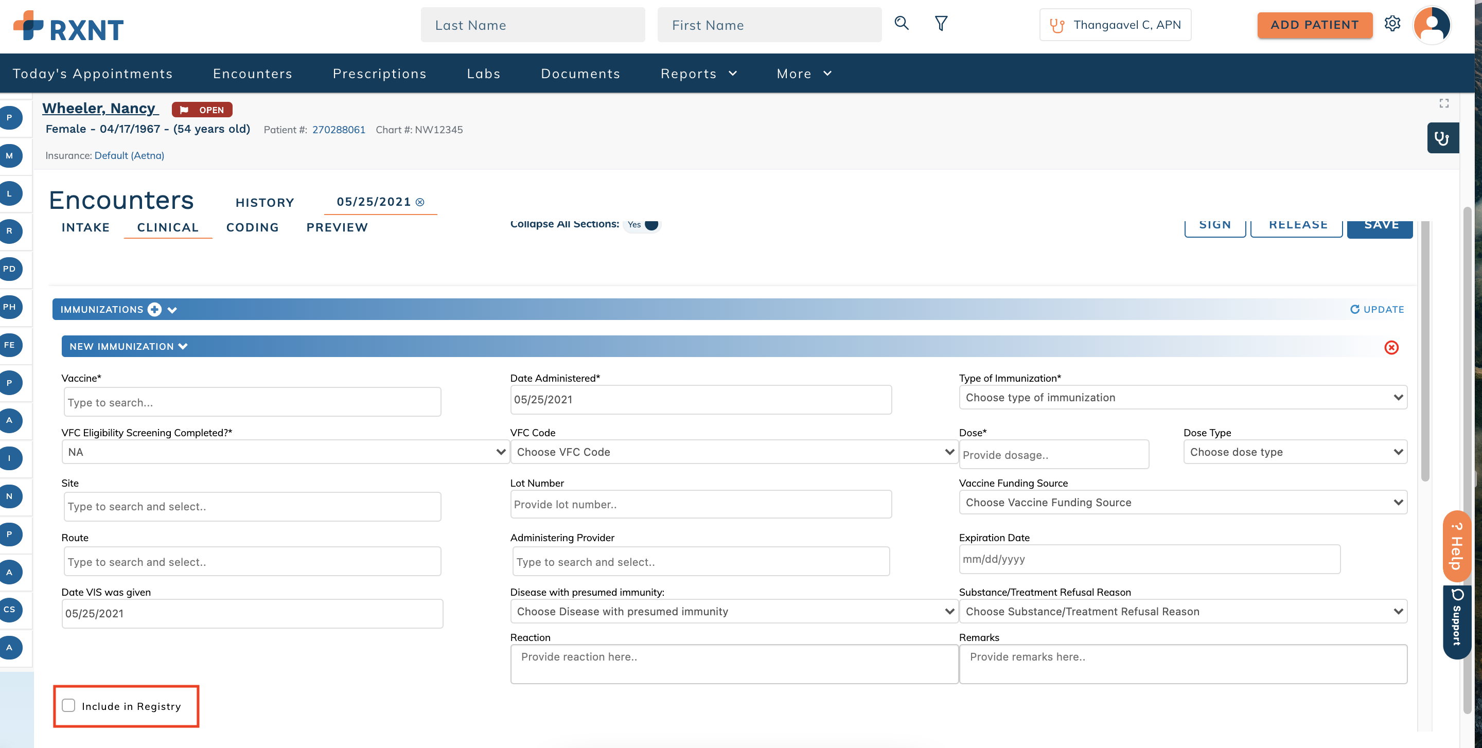This screenshot has height=748, width=1482.
Task: Click the Provide dosage field
Action: (1054, 455)
